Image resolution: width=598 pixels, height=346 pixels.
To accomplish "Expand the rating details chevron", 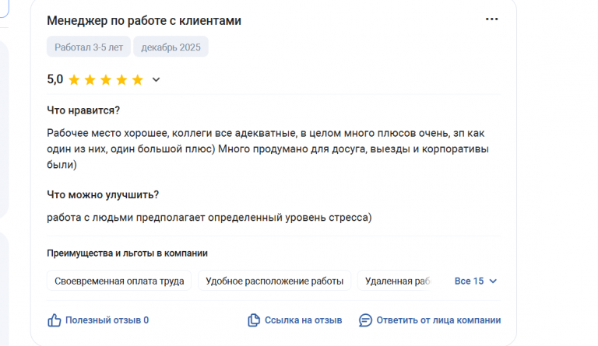I will coord(156,79).
